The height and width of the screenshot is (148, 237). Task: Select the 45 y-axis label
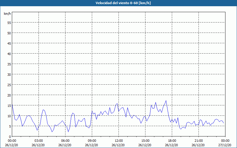click(9, 44)
